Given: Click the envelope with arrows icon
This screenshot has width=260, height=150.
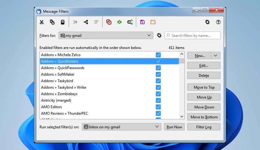Looking at the screenshot, I should point(130,22).
